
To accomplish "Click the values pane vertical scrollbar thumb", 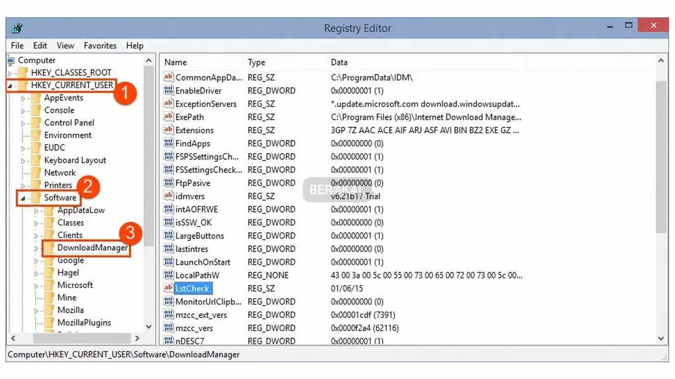I will [x=662, y=156].
